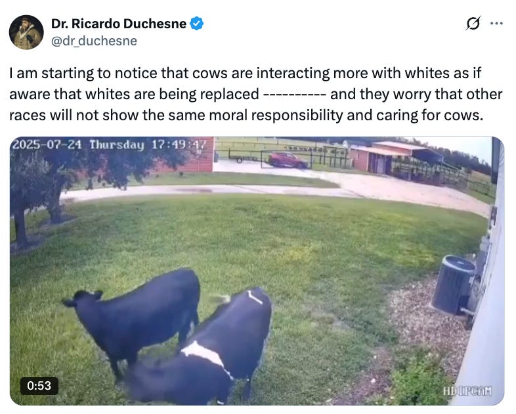Click the HD IPCAM watermark on video
This screenshot has width=516, height=414.
point(467,391)
